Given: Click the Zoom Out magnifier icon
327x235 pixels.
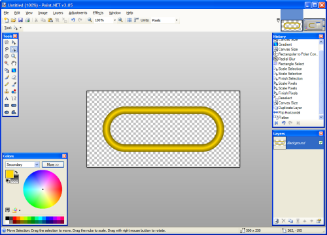Looking at the screenshot, I should 90,20.
